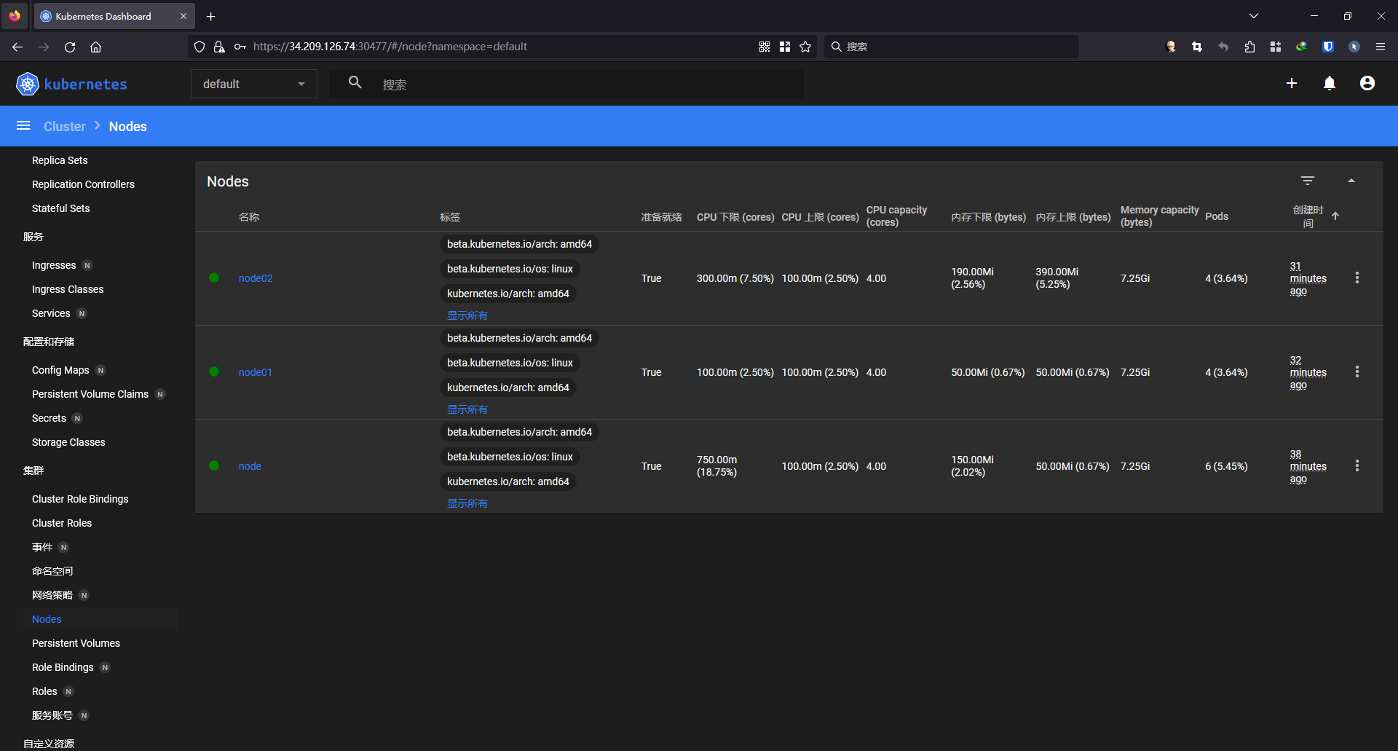Click the shield tracking protection icon
1398x751 pixels.
pos(200,47)
